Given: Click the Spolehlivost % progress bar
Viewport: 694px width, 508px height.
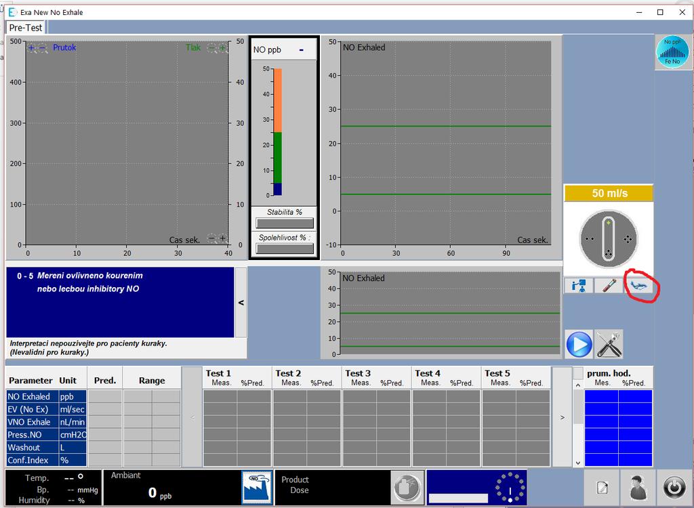Looking at the screenshot, I should (285, 249).
